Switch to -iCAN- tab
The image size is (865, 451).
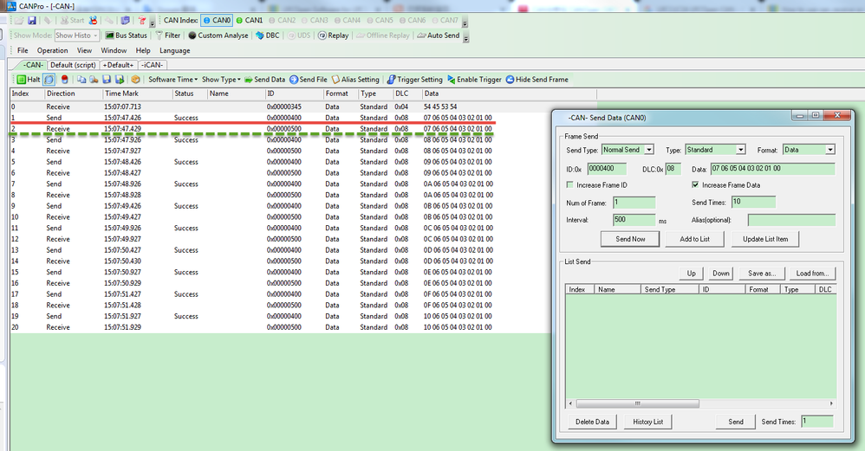pos(153,65)
